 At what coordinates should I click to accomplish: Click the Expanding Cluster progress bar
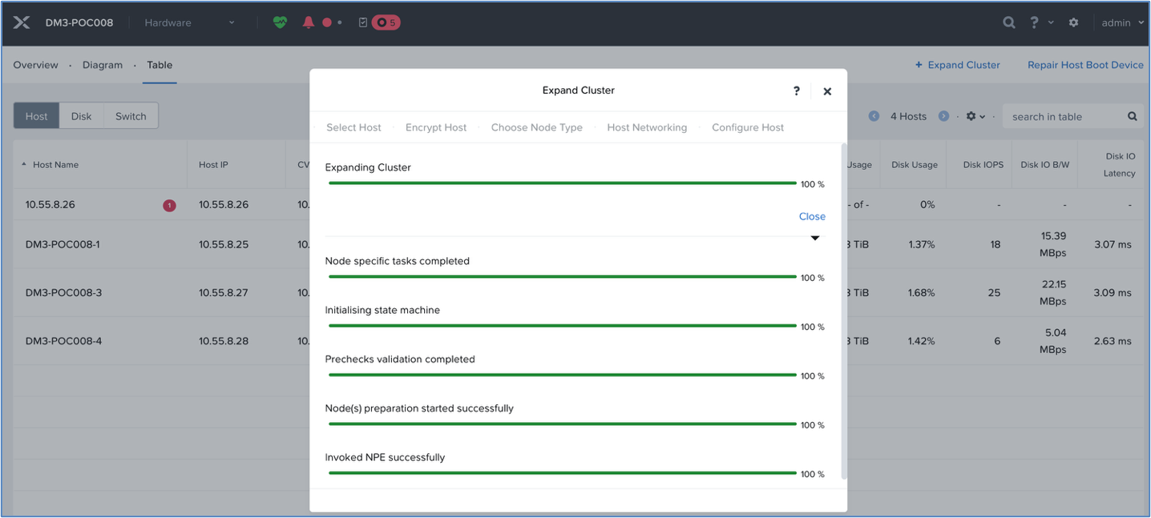pyautogui.click(x=563, y=183)
